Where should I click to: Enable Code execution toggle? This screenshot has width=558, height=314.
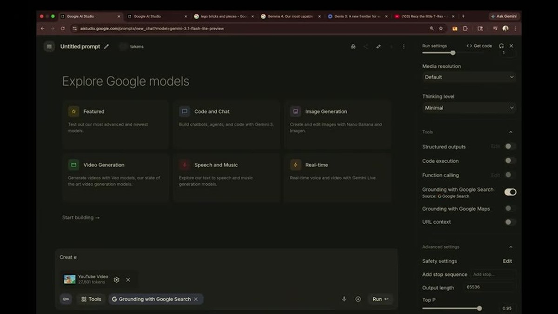point(510,160)
